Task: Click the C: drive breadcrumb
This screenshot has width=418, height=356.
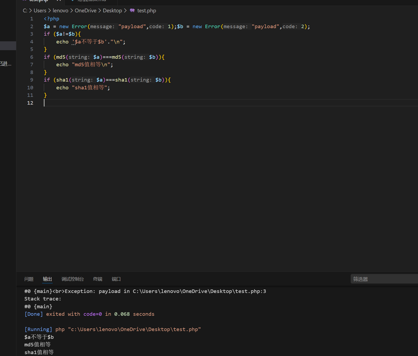Action: (25, 10)
